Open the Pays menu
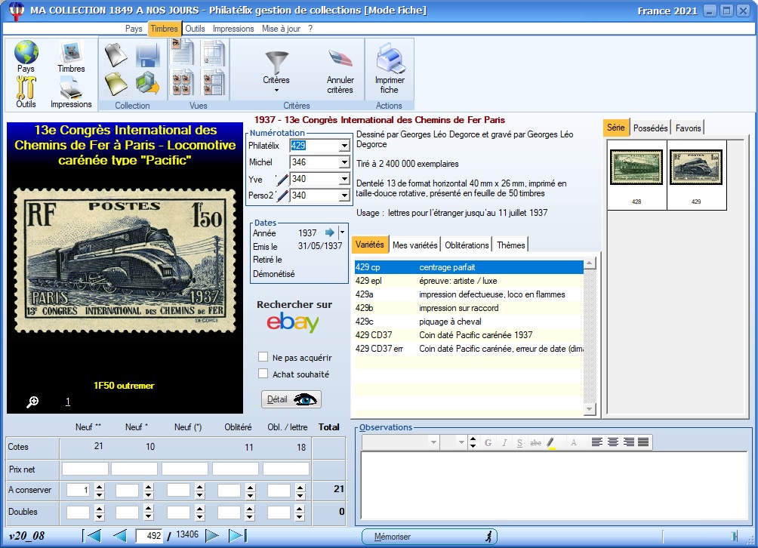 click(134, 29)
